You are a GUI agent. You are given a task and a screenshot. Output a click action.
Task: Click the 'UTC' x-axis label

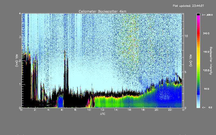[103, 114]
